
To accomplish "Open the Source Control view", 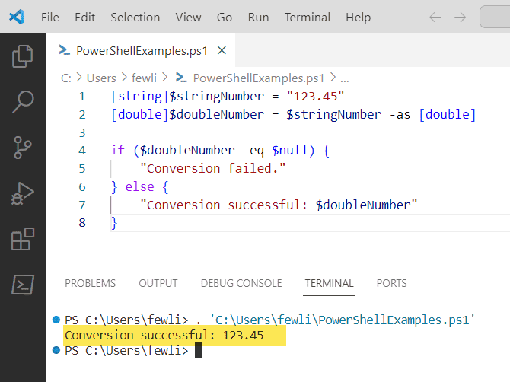I will [22, 148].
